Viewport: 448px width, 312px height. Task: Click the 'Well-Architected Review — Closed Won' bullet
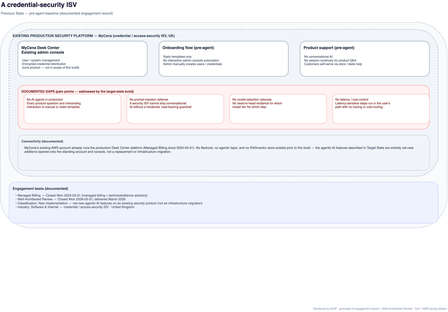(x=71, y=199)
